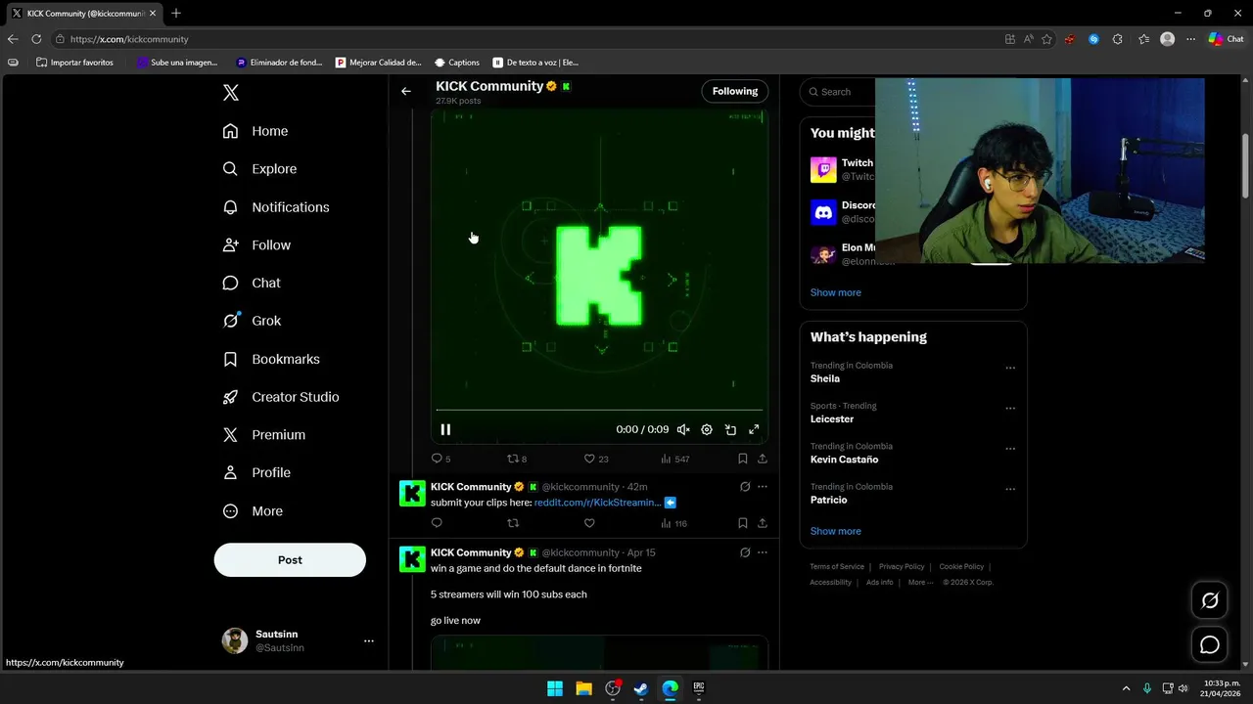Open the floating chat messages button
The width and height of the screenshot is (1253, 704).
(x=1210, y=644)
